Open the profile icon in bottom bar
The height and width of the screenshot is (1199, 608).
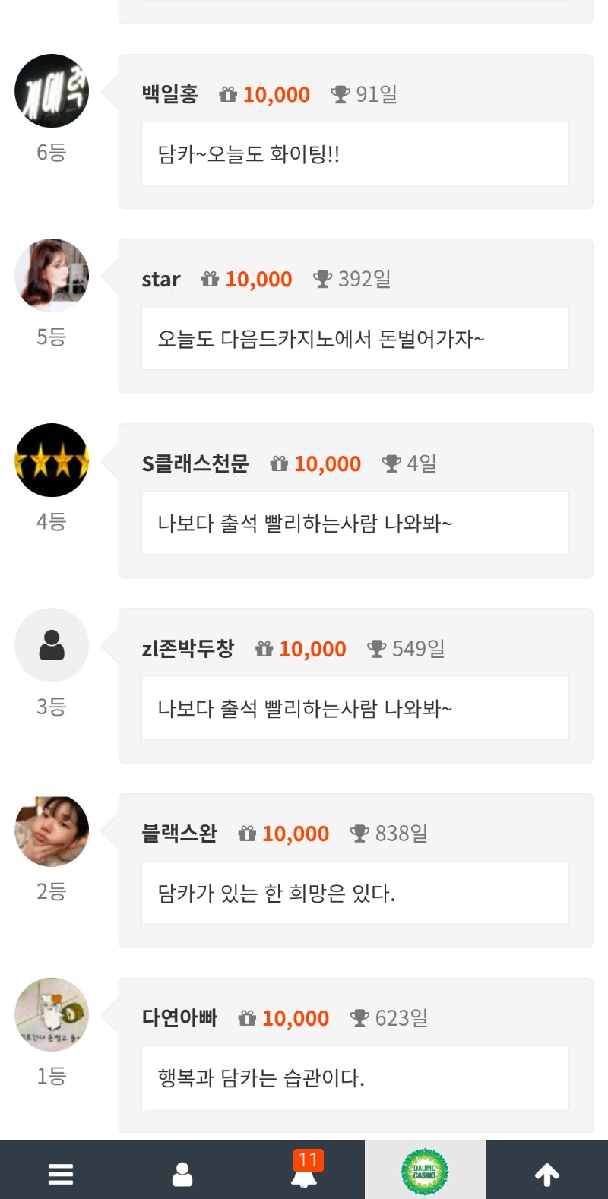coord(182,1174)
